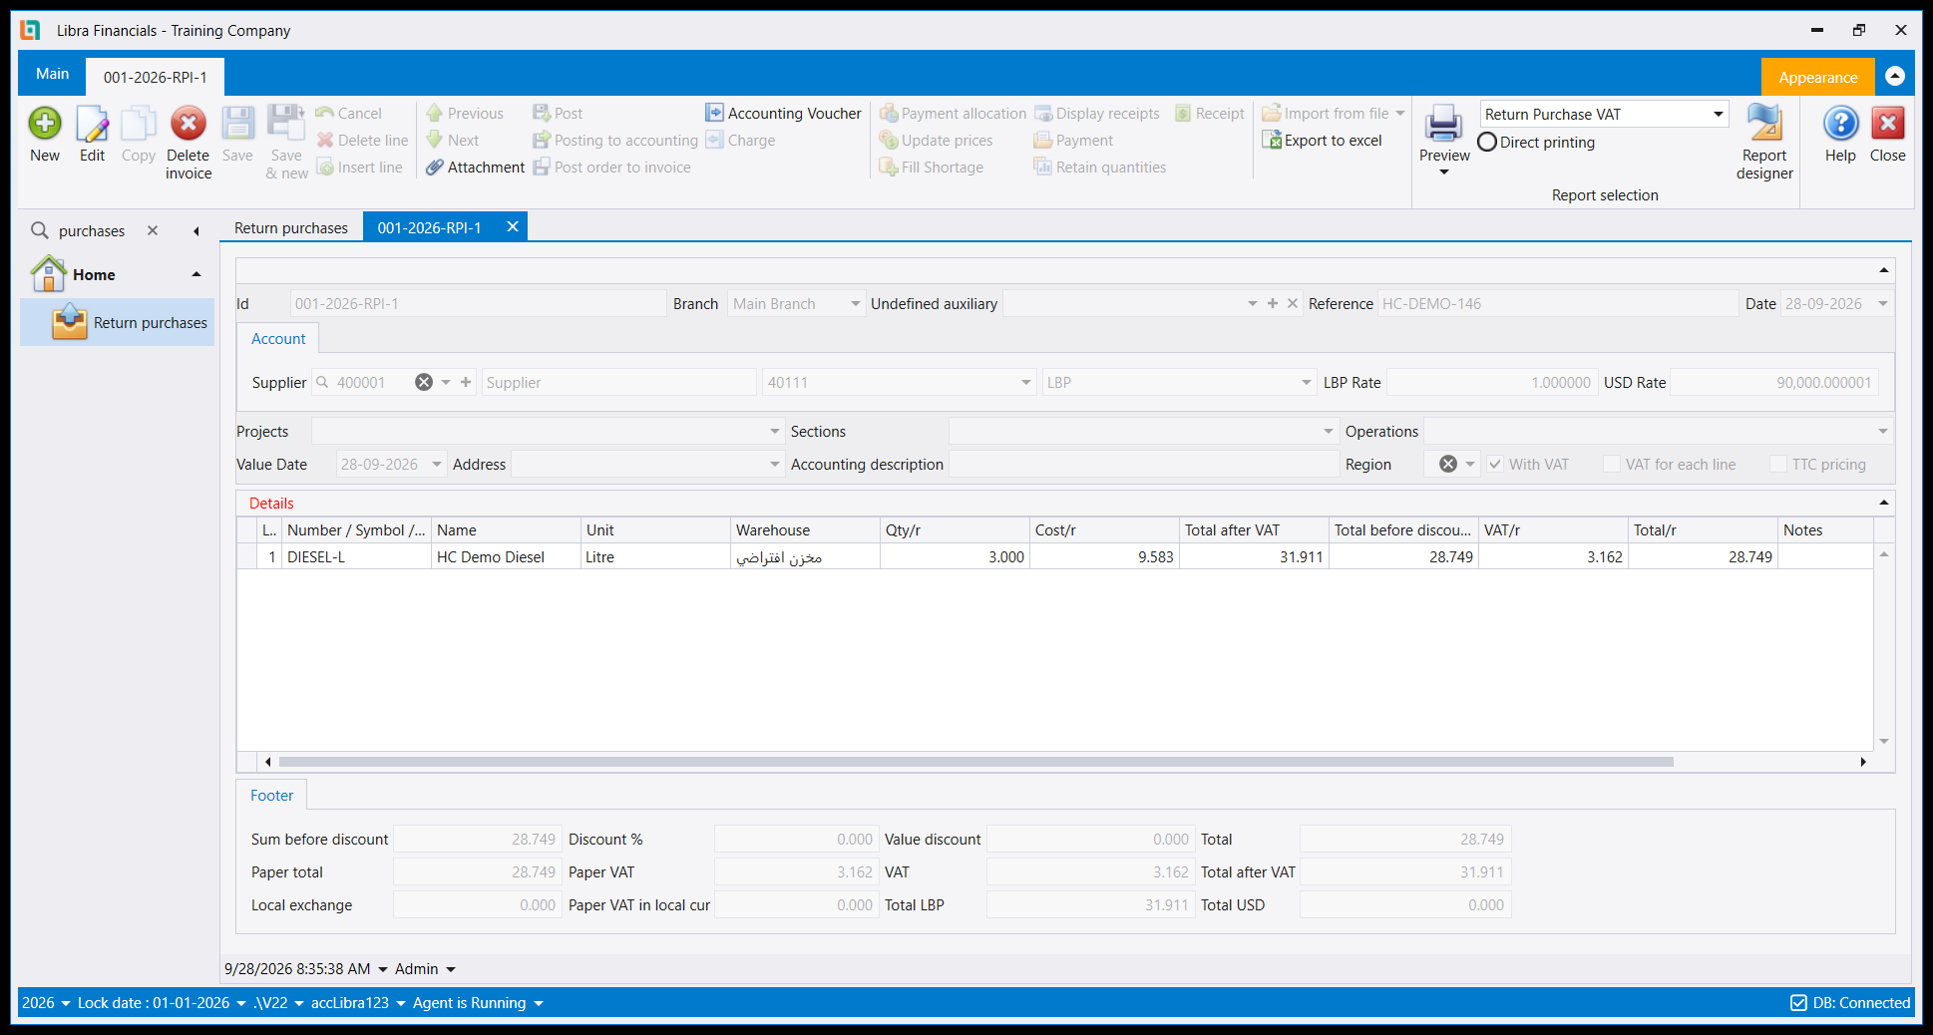Image resolution: width=1933 pixels, height=1035 pixels.
Task: Clear the Supplier 400001 field
Action: point(424,382)
